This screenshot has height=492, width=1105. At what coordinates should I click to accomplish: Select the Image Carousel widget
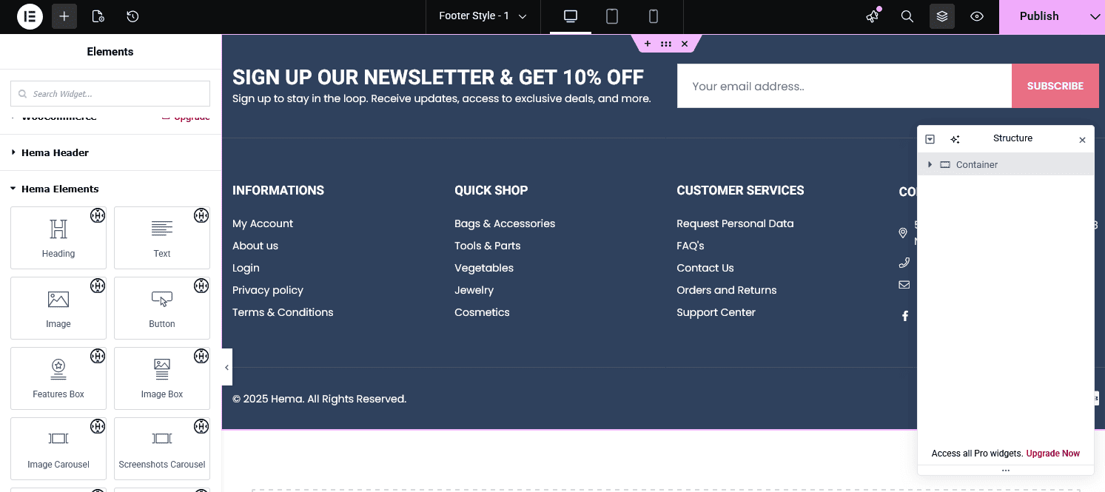coord(58,448)
